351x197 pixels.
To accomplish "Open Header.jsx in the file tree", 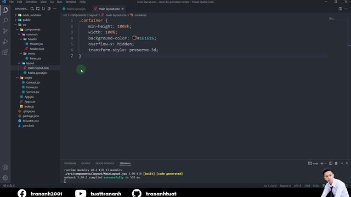I will (36, 44).
